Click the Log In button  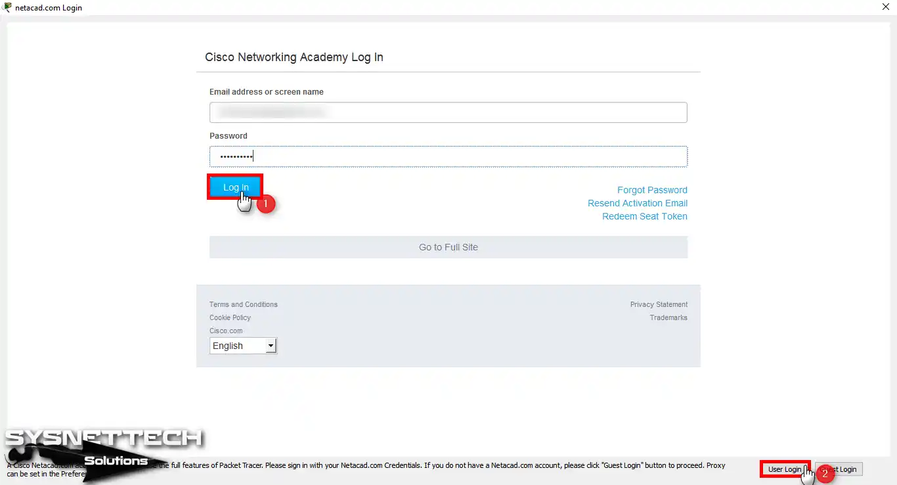pyautogui.click(x=236, y=187)
